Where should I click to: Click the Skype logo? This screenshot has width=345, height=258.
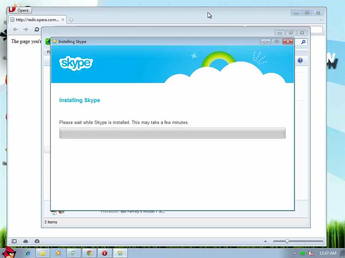(76, 63)
